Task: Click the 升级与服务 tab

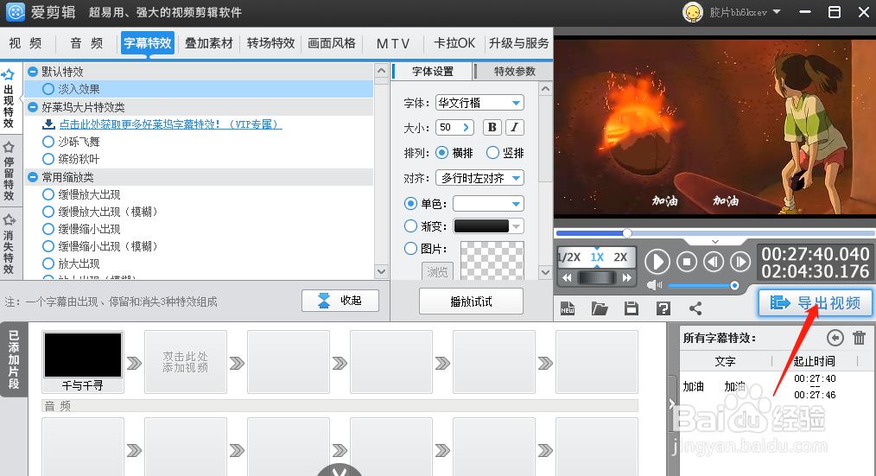Action: click(519, 43)
